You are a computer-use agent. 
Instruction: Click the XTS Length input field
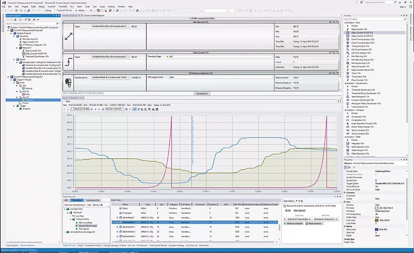221,77
